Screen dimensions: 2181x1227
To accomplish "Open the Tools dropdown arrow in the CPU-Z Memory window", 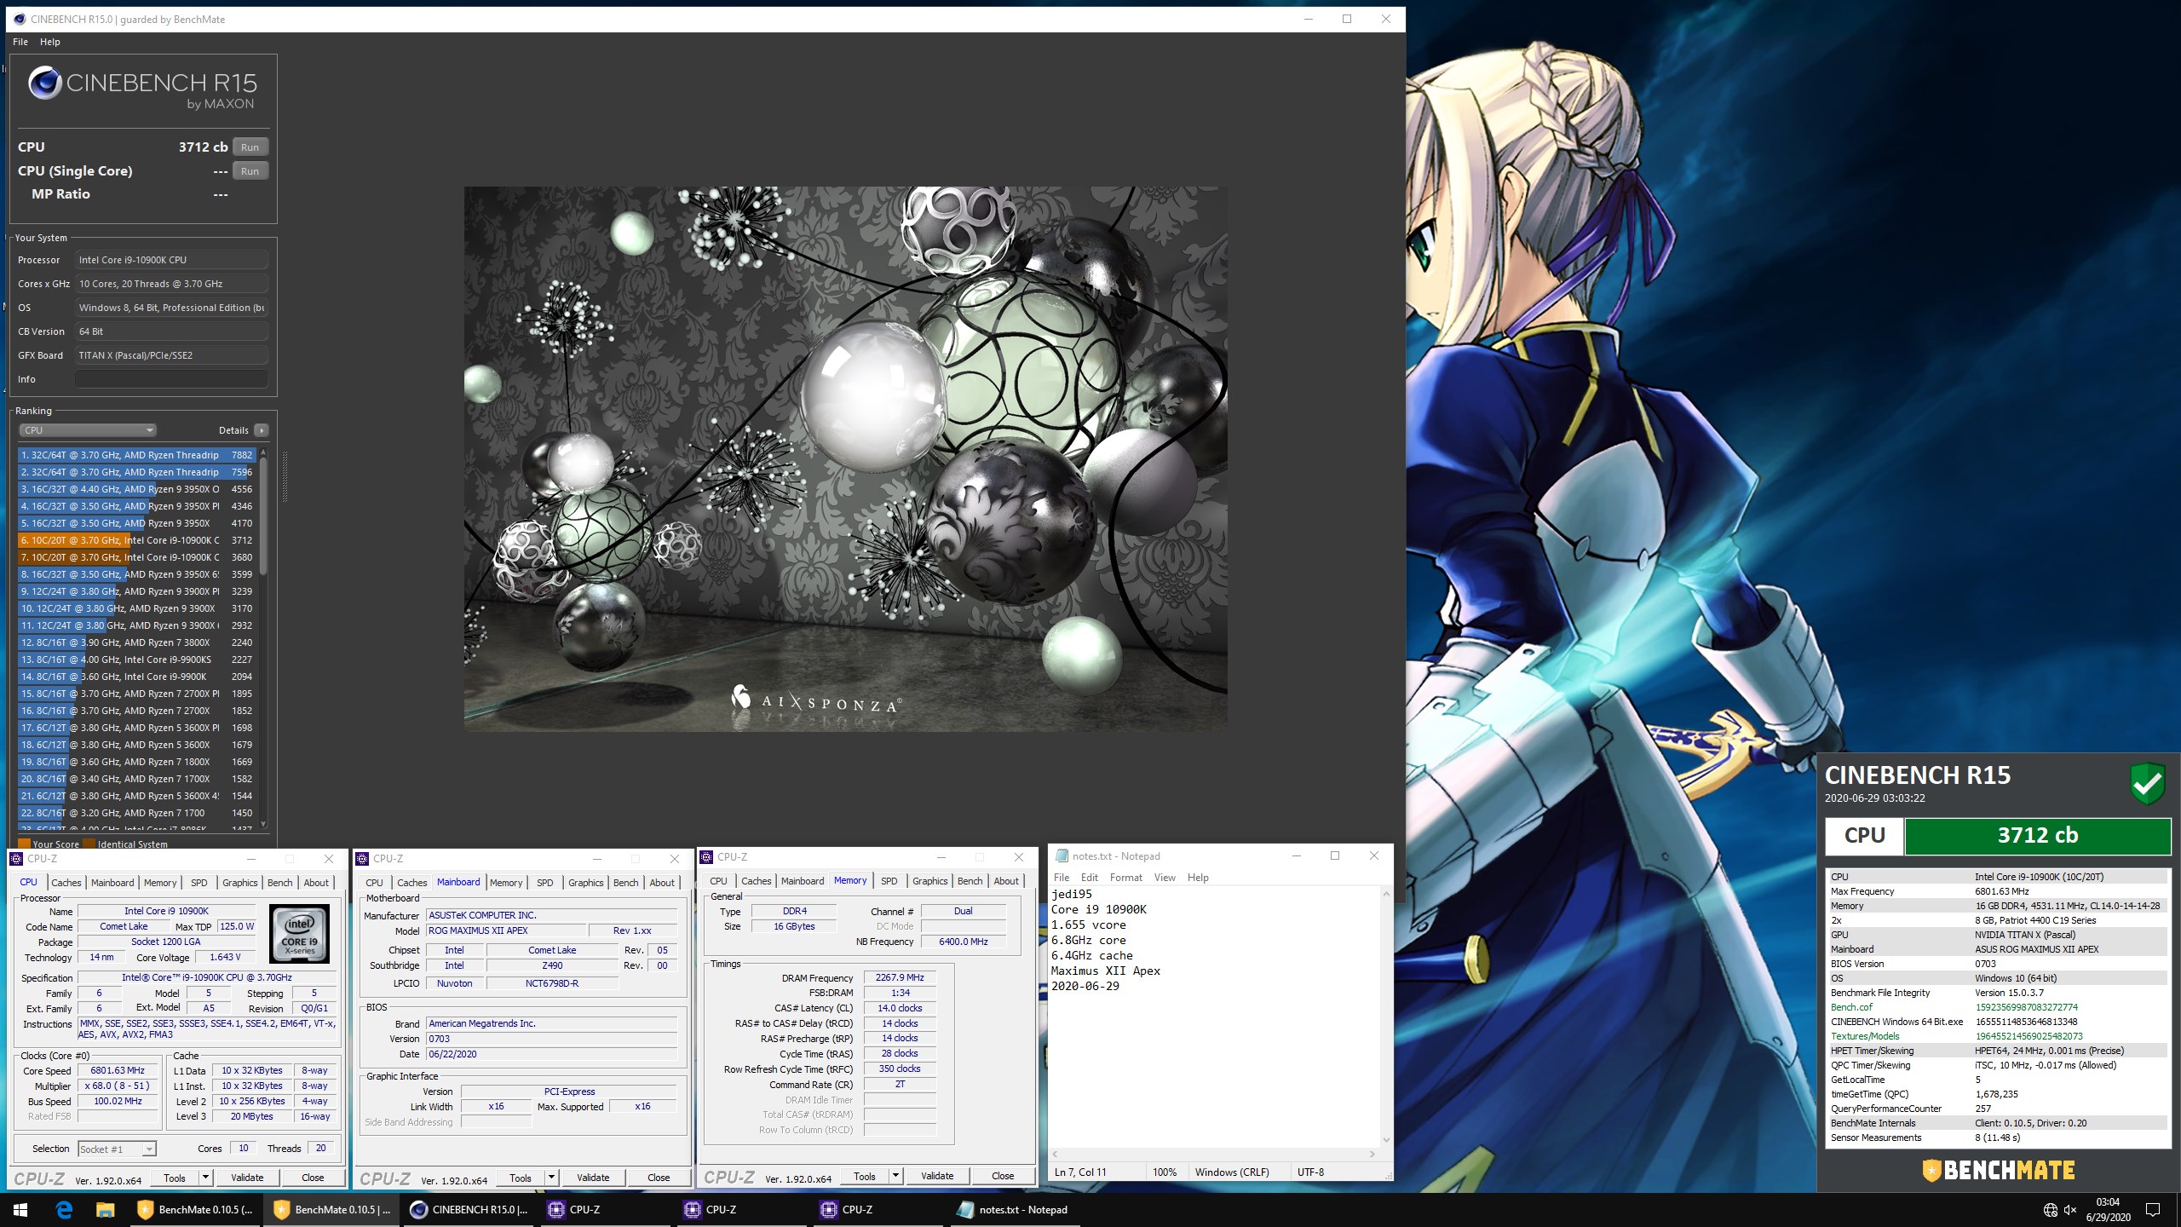I will [895, 1176].
